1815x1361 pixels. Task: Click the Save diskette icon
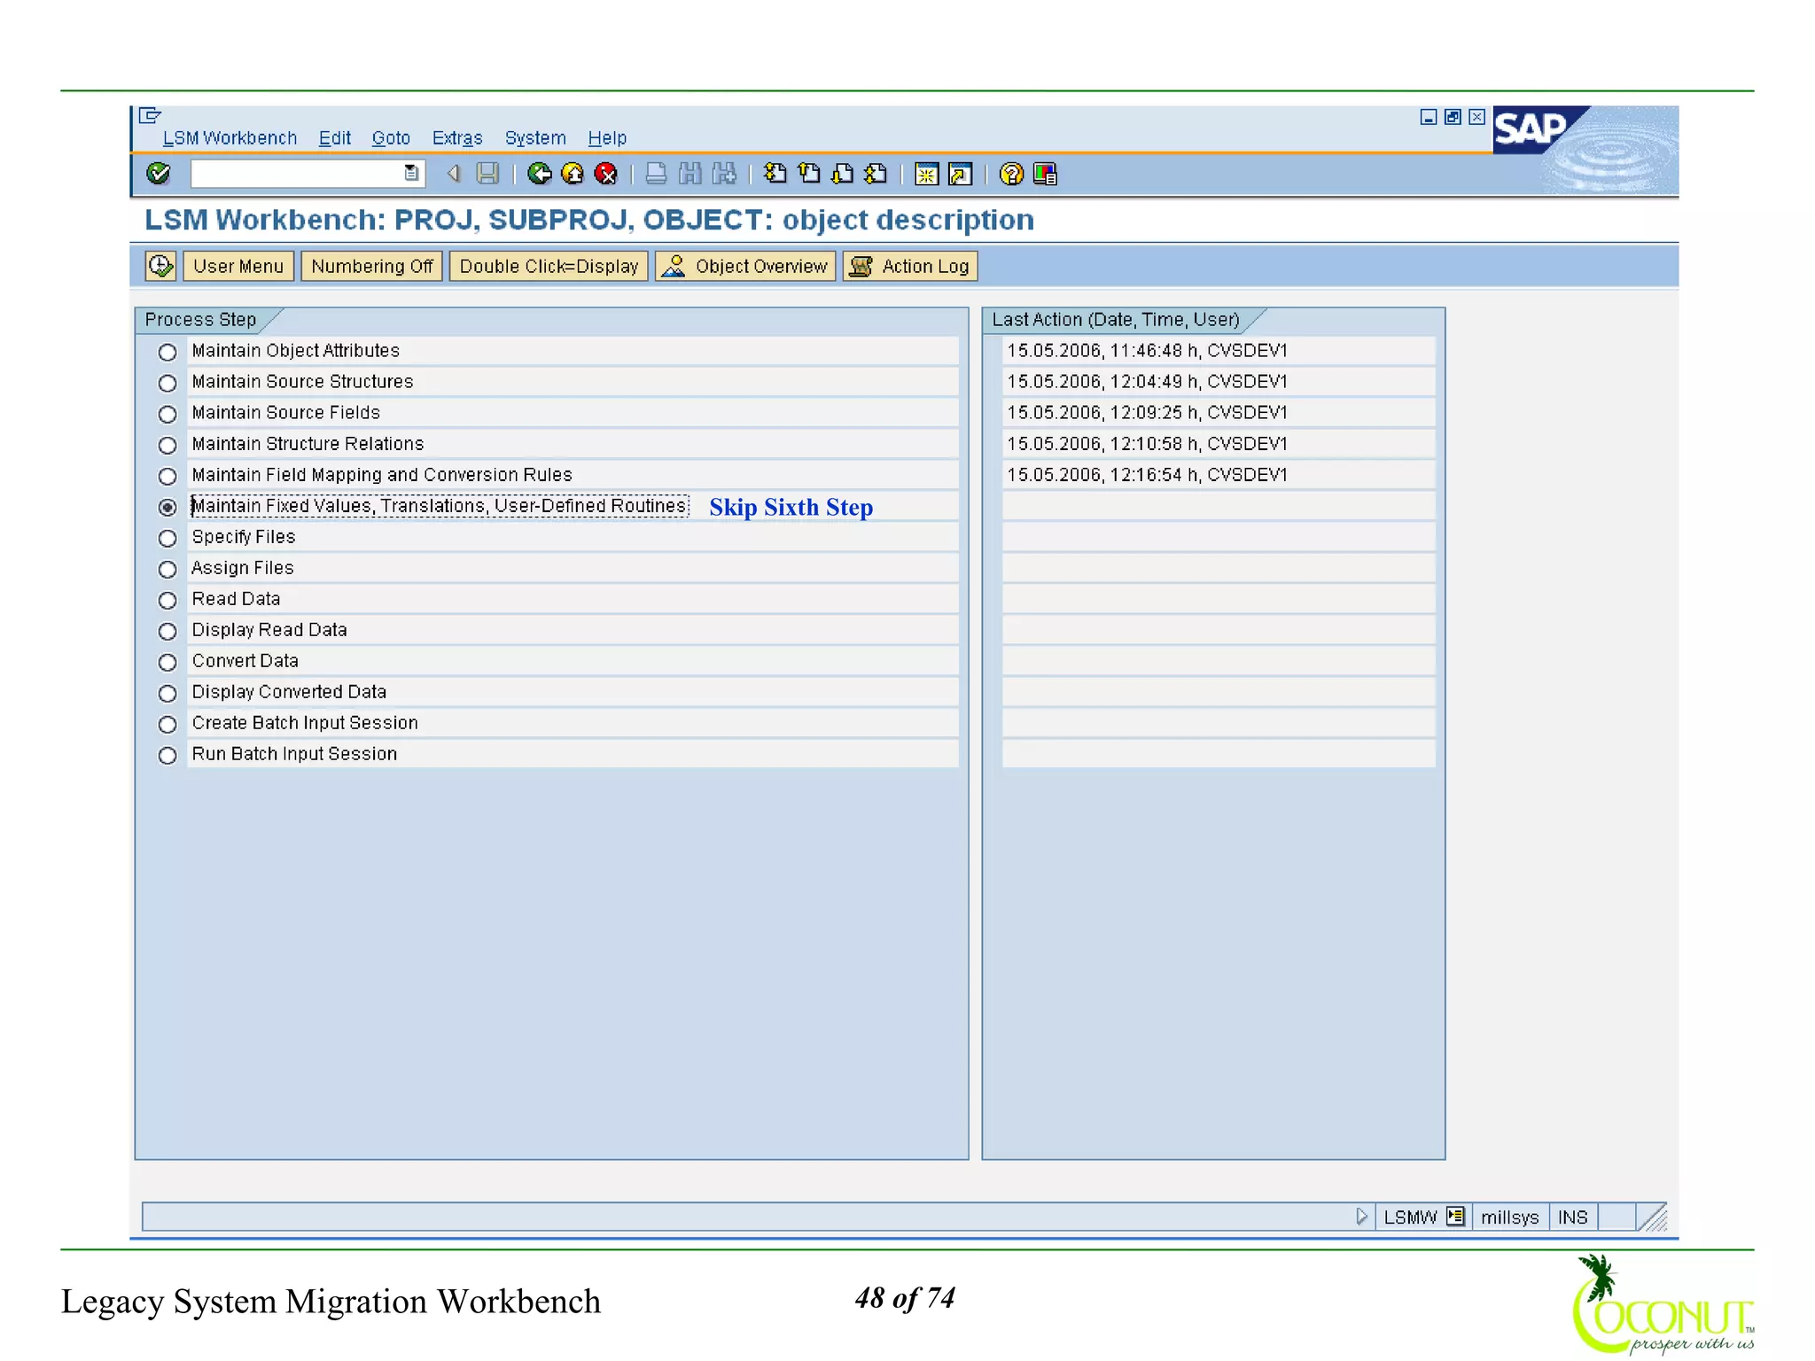point(487,174)
